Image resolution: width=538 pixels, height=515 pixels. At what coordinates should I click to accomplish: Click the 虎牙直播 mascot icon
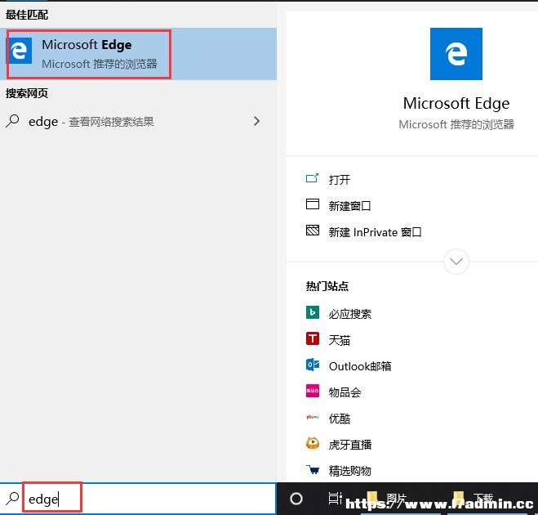tap(312, 443)
